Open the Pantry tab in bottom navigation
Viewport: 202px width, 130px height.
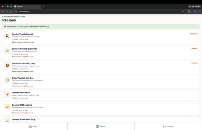point(34,127)
